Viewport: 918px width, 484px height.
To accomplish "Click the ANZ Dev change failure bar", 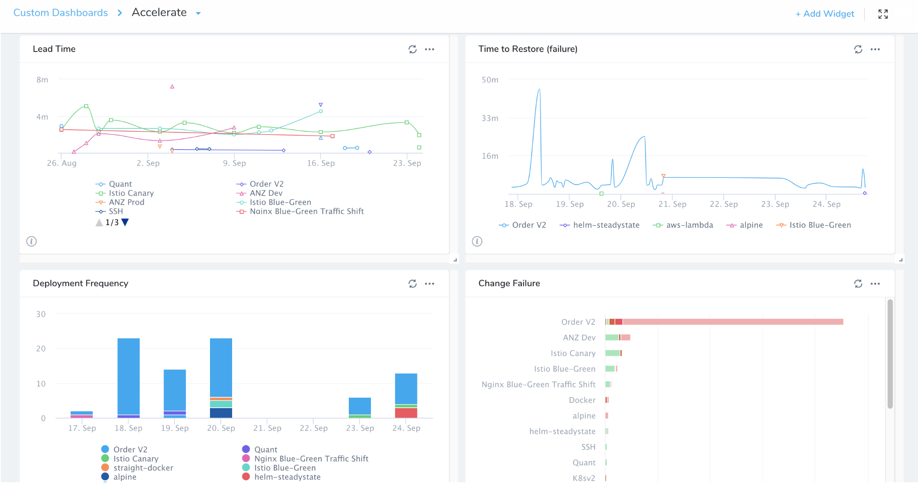I will pyautogui.click(x=618, y=337).
